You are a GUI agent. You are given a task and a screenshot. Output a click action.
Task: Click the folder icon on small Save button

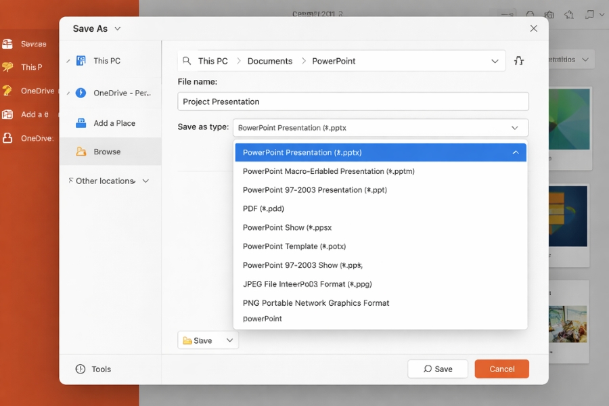187,340
